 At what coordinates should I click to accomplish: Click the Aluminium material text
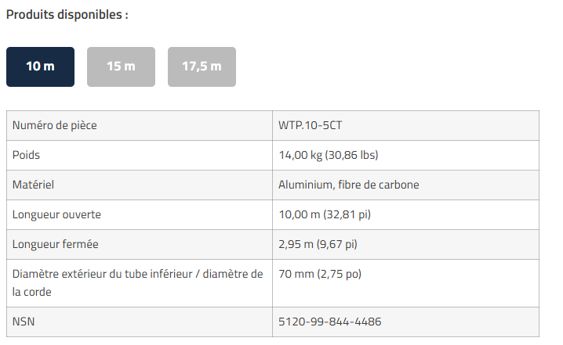pos(306,185)
